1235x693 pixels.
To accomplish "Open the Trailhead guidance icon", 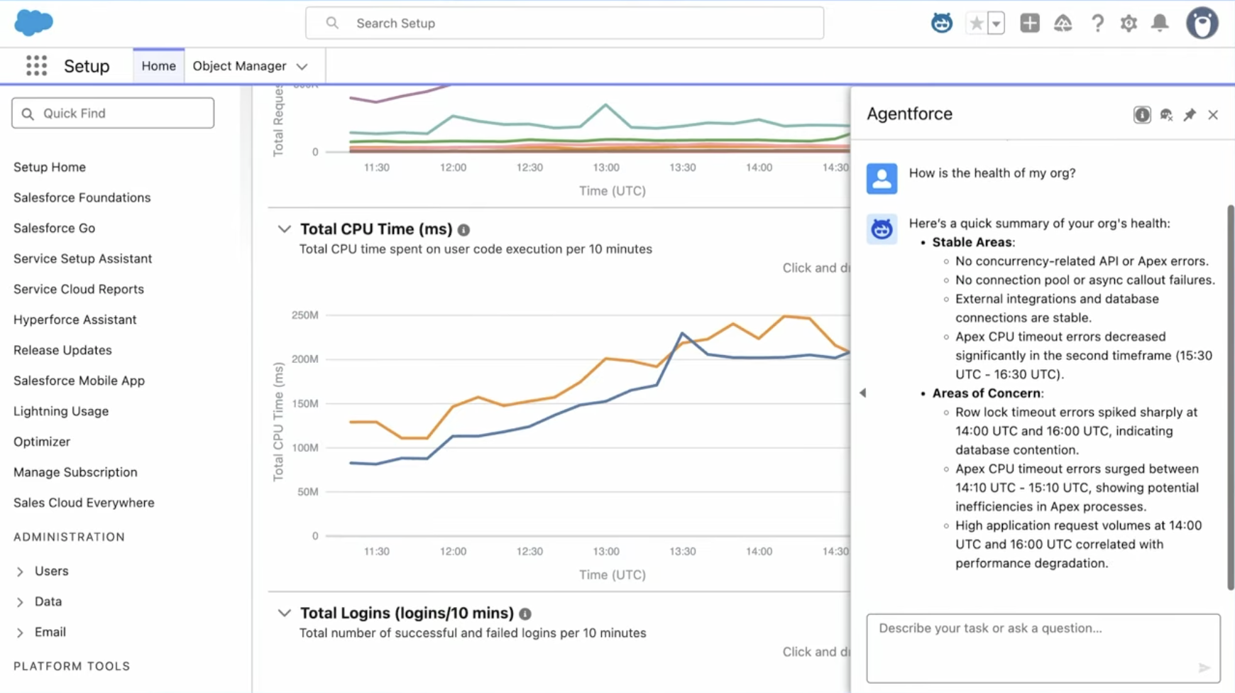I will [1063, 23].
